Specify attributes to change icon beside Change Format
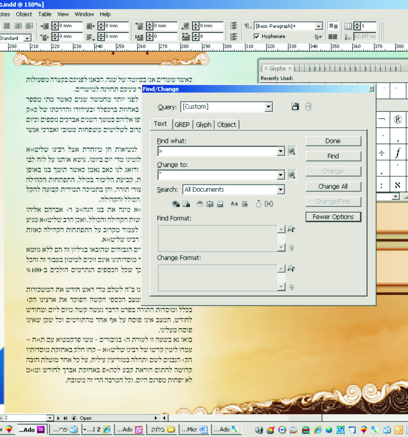Viewport: 408px width, 437px height. click(291, 268)
